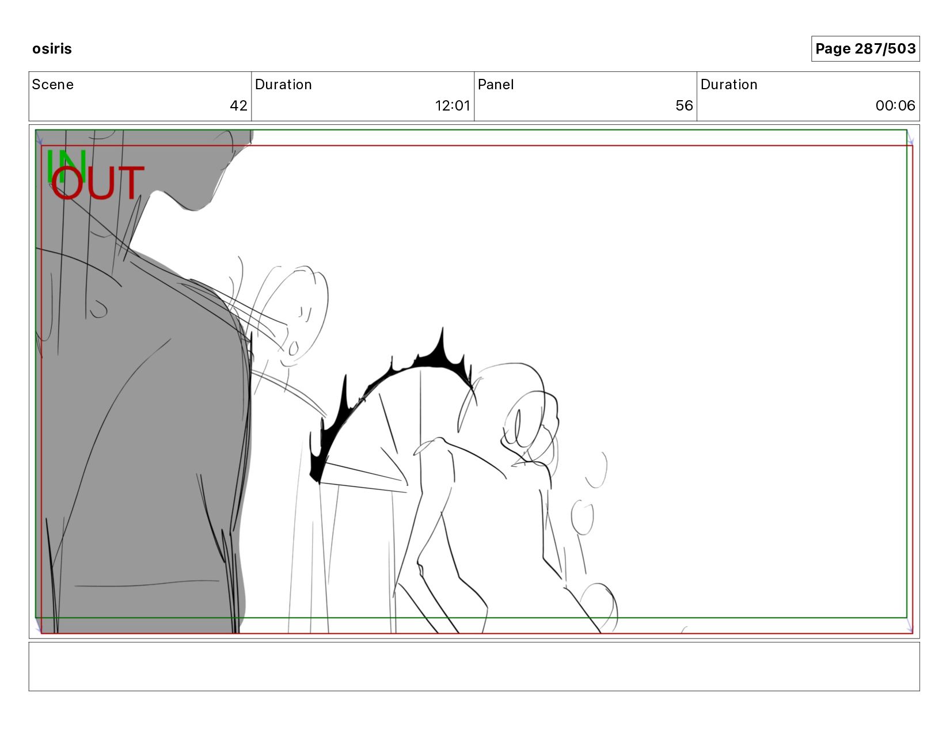
Task: Click the 'Panel' header label
Action: tap(496, 85)
